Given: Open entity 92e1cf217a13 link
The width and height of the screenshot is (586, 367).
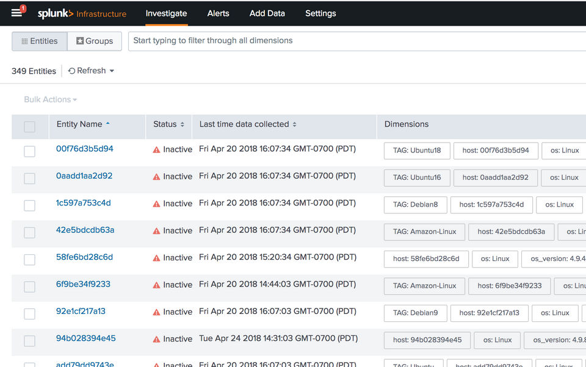Looking at the screenshot, I should tap(81, 311).
